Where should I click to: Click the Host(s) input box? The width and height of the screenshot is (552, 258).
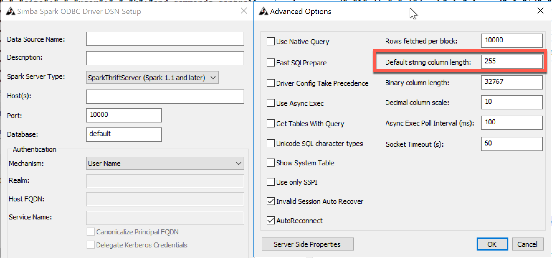(x=165, y=96)
